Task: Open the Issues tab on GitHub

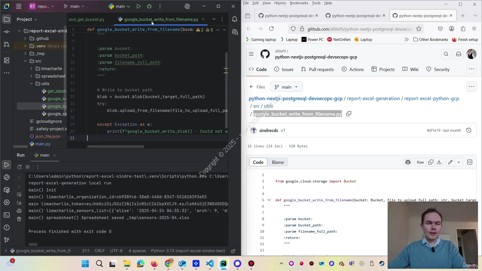Action: point(284,69)
